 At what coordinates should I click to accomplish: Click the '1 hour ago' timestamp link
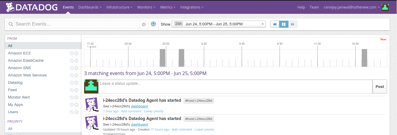pyautogui.click(x=111, y=111)
